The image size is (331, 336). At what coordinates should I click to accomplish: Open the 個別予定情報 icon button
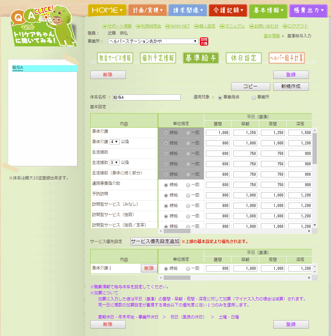pyautogui.click(x=158, y=58)
